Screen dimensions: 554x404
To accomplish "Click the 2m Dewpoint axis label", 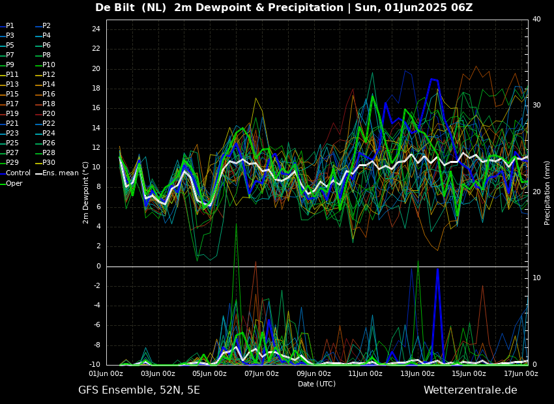I will click(x=85, y=192).
